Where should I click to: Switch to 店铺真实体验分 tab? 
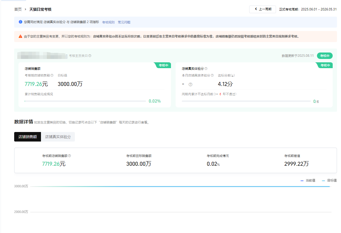[x=58, y=137]
